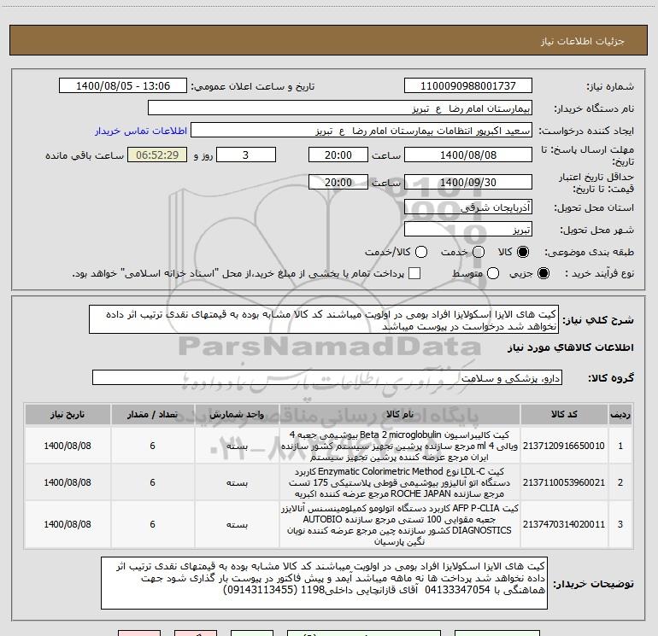
Task: Click the remaining days field showing 3
Action: click(x=246, y=155)
